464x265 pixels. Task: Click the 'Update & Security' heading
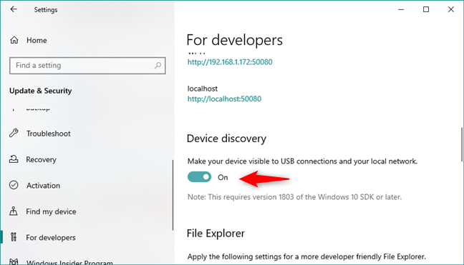[41, 91]
